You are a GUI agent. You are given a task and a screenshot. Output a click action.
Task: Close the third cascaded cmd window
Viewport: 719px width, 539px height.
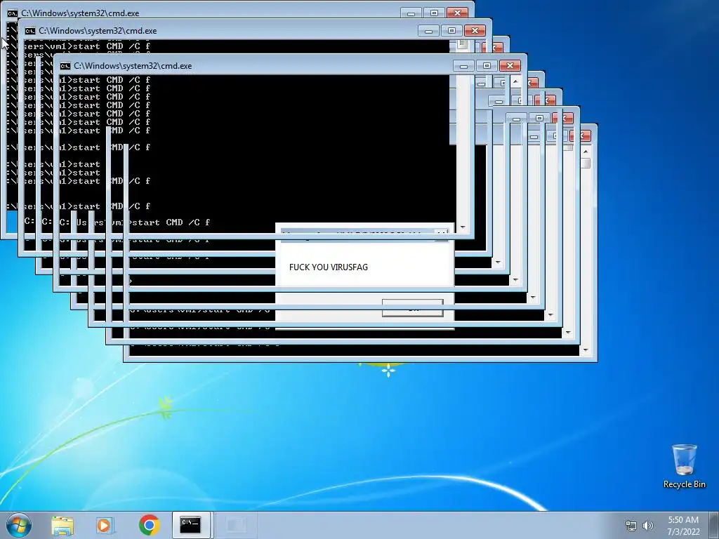pyautogui.click(x=510, y=66)
